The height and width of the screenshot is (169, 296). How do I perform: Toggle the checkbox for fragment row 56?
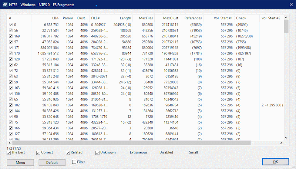coord(11,30)
